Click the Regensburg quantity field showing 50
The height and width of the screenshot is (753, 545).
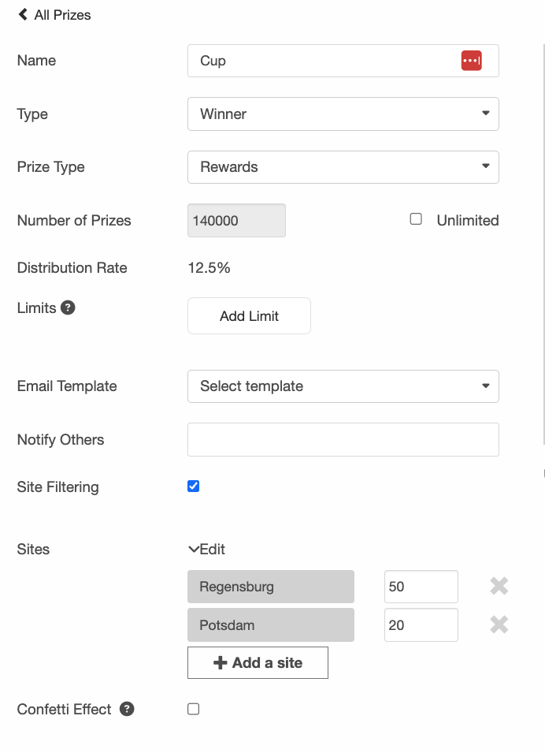point(421,587)
